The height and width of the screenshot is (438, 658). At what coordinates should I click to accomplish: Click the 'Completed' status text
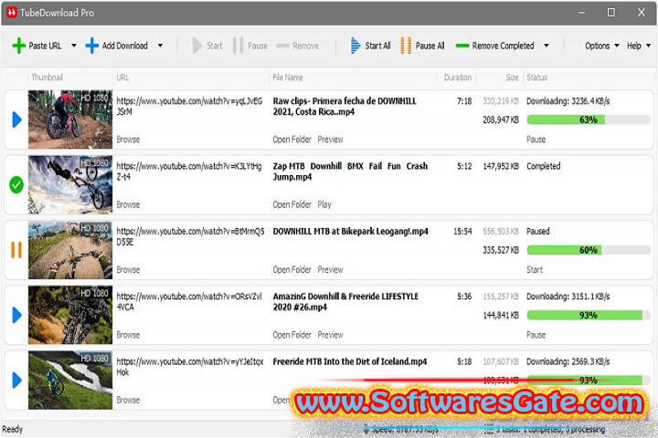(x=544, y=166)
